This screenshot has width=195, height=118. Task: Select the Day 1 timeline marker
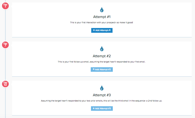tap(5, 6)
